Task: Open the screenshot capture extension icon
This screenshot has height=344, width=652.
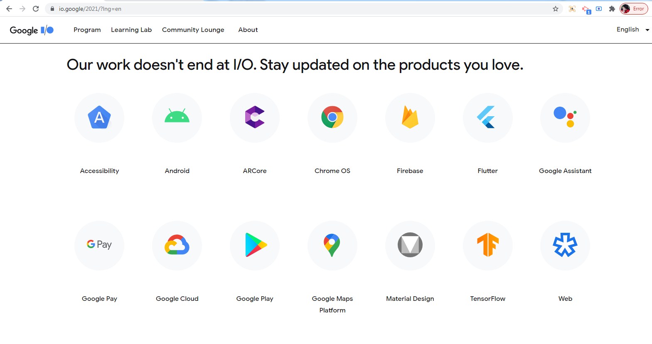Action: (x=572, y=9)
